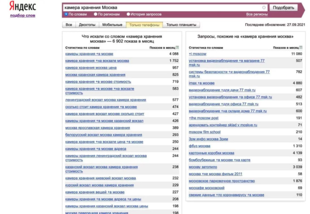Open «московское парковочное пространство» query
This screenshot has width=310, height=214.
222,181
